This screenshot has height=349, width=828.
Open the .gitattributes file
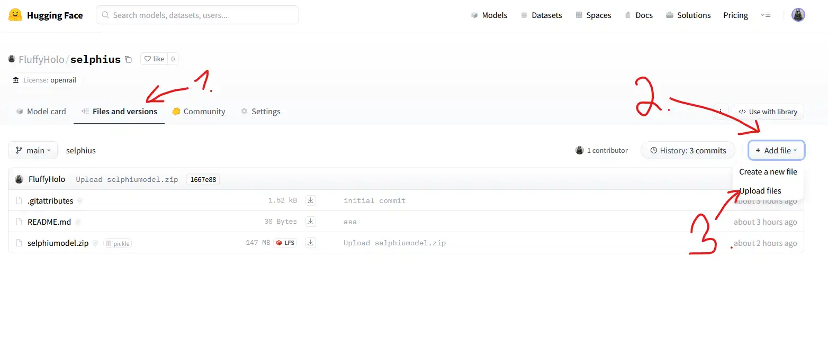coord(50,200)
